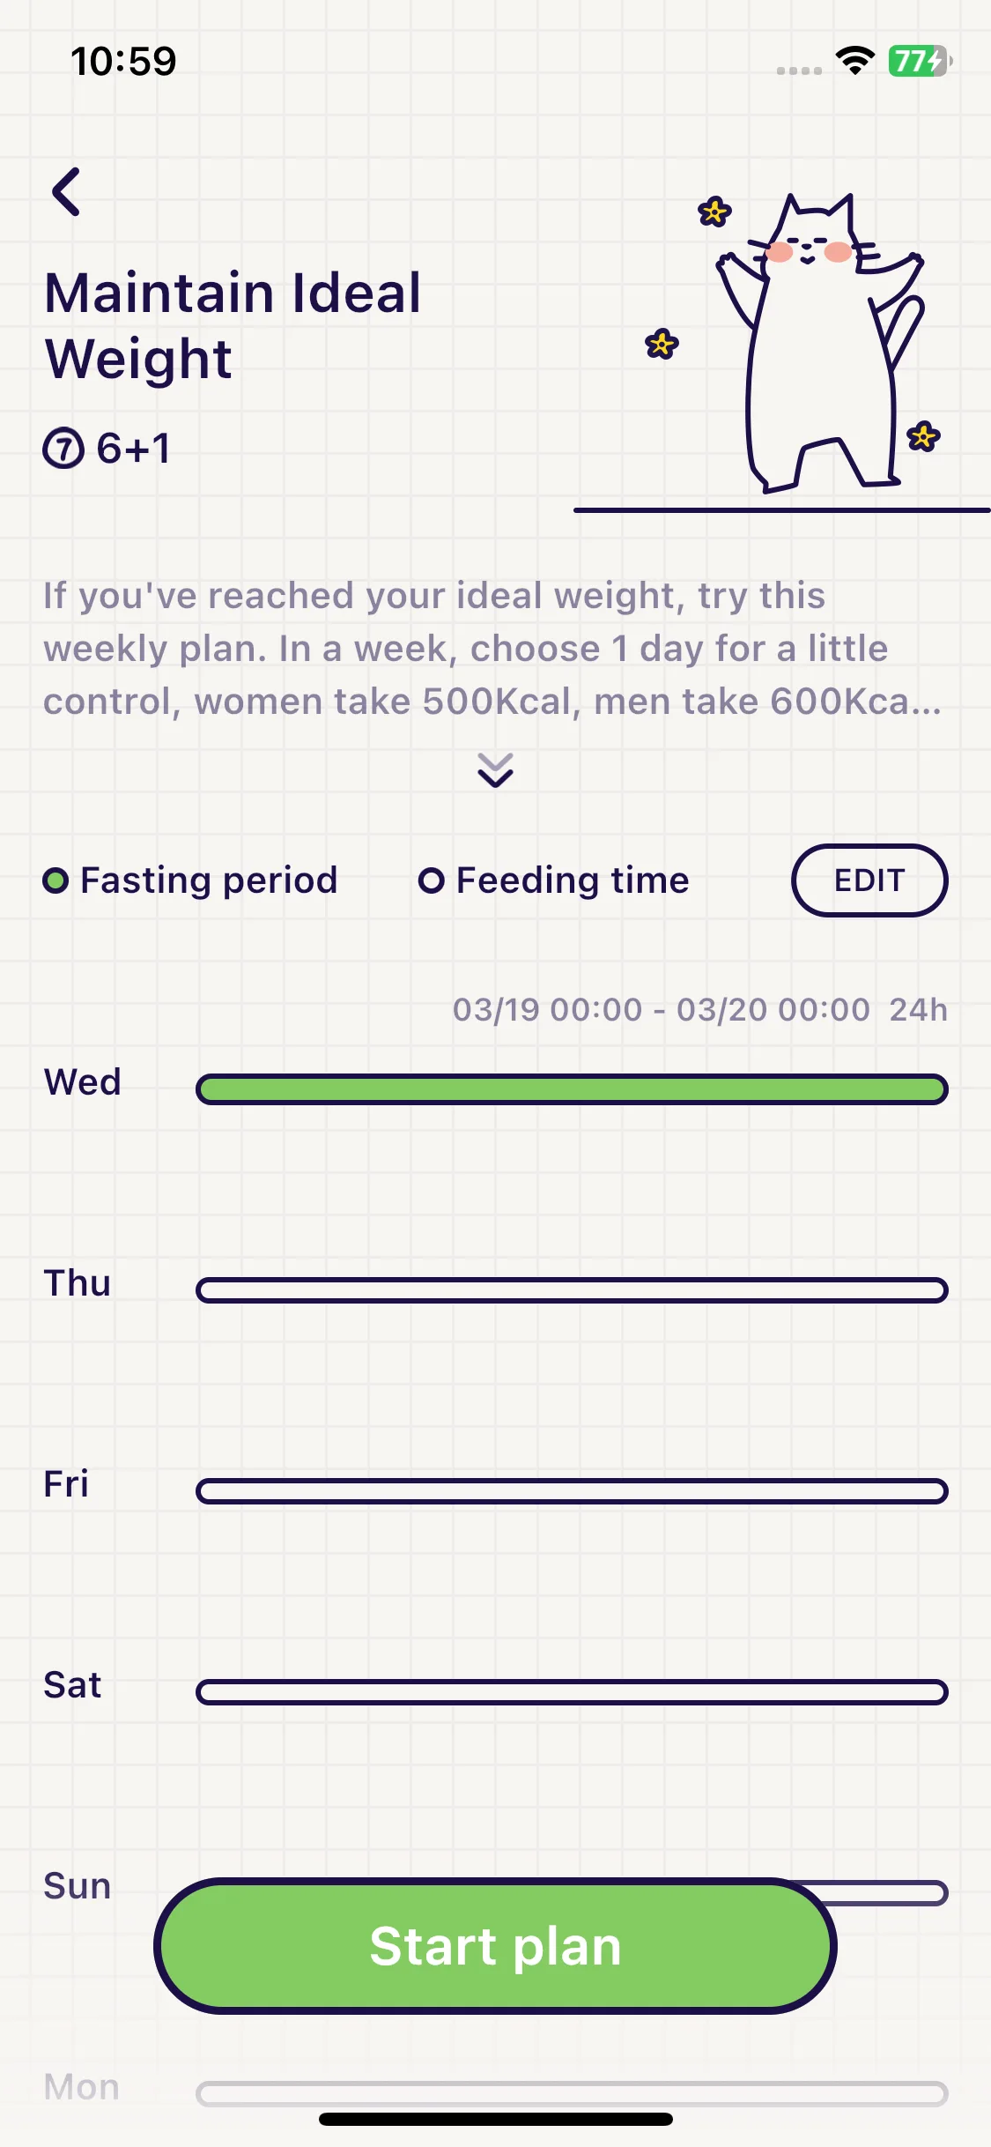Select the green Fasting period legend dot

[55, 880]
